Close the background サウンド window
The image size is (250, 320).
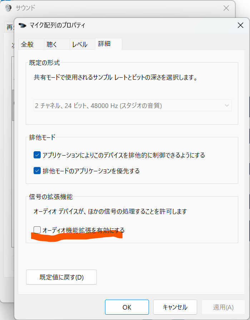click(x=226, y=8)
